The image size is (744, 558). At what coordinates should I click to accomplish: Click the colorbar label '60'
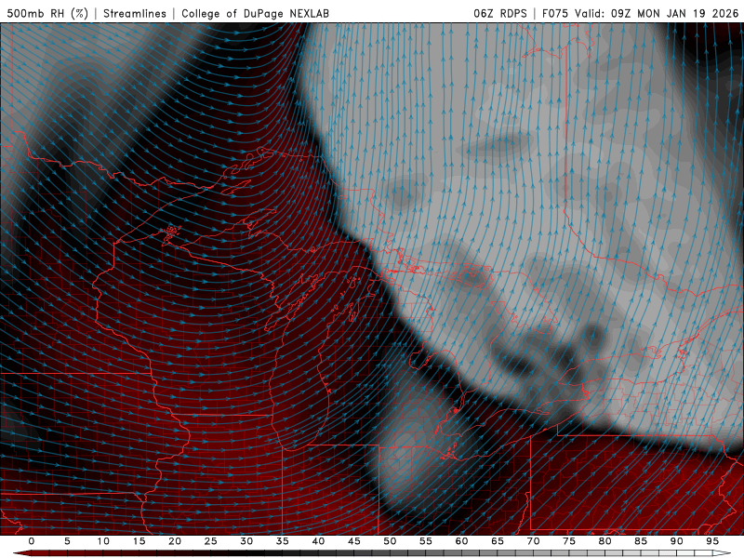(461, 541)
